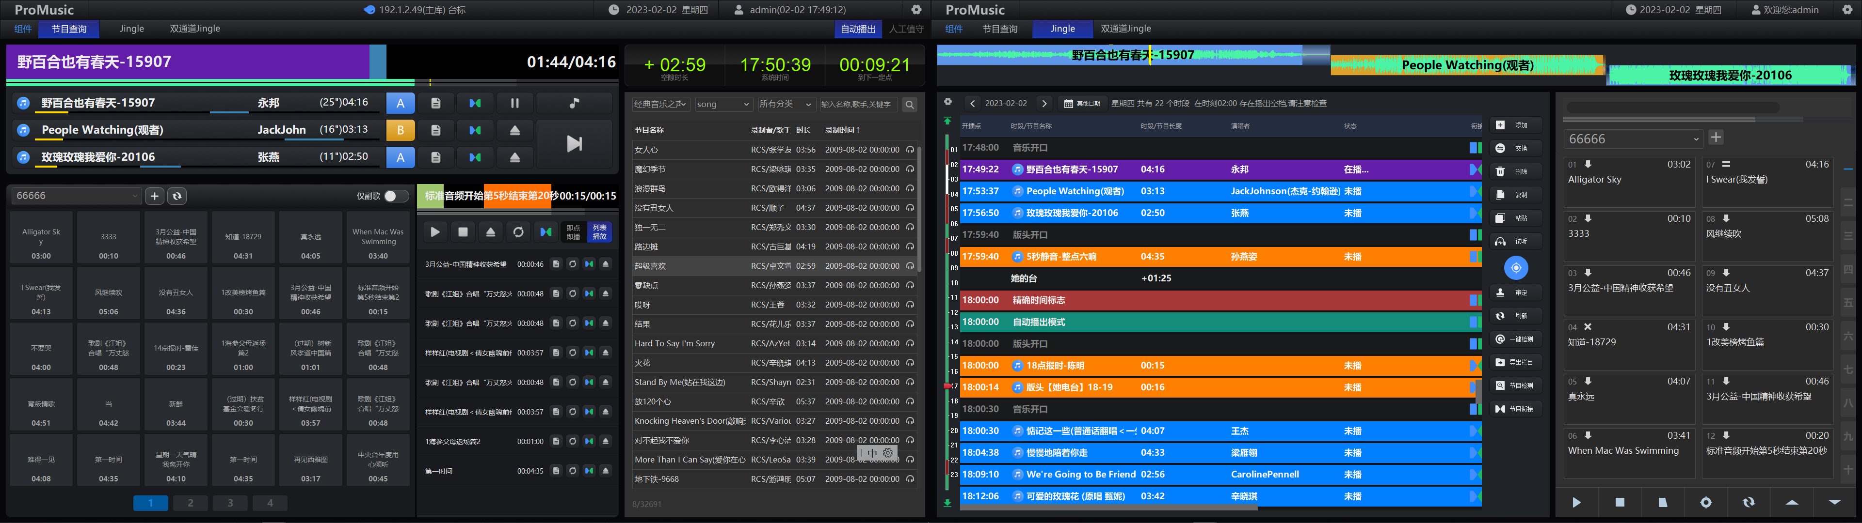Click the 删除 trash button
This screenshot has width=1862, height=523.
(x=1515, y=171)
